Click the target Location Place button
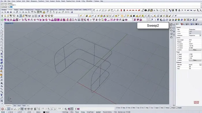Image resolution: width=202 pixels, height=113 pixels. coord(195,60)
